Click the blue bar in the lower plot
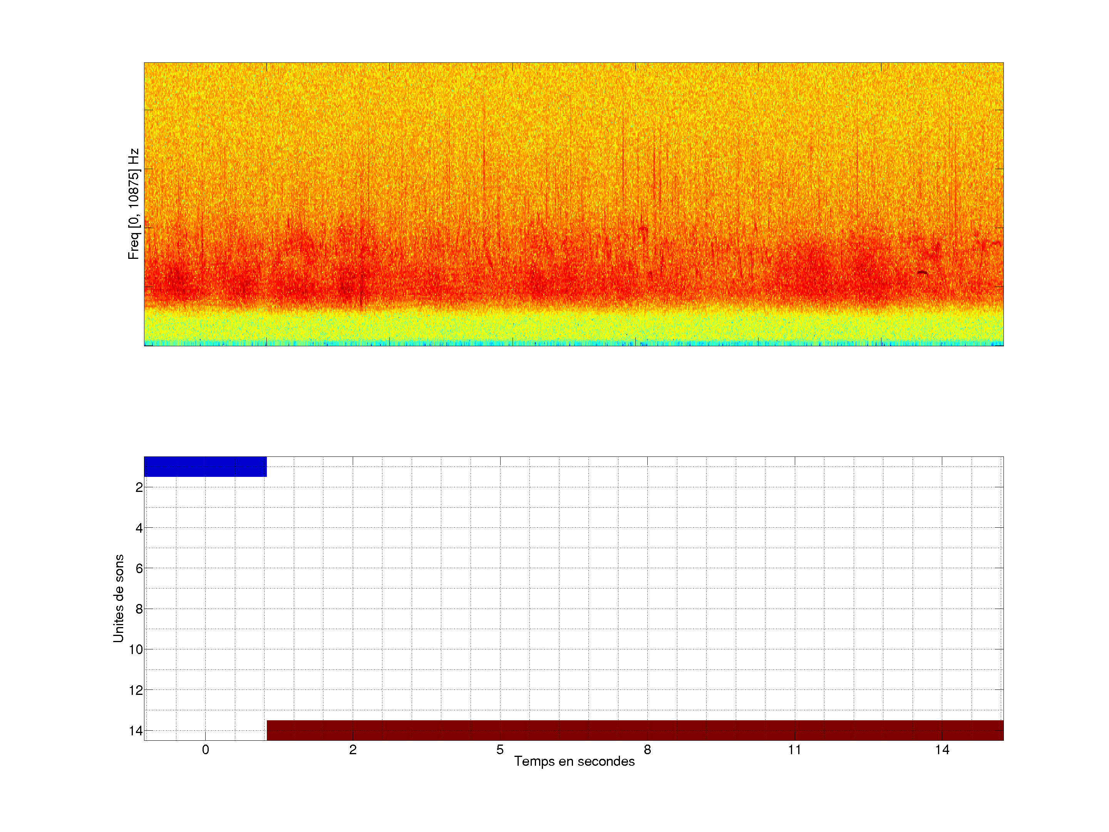1109x832 pixels. [205, 466]
